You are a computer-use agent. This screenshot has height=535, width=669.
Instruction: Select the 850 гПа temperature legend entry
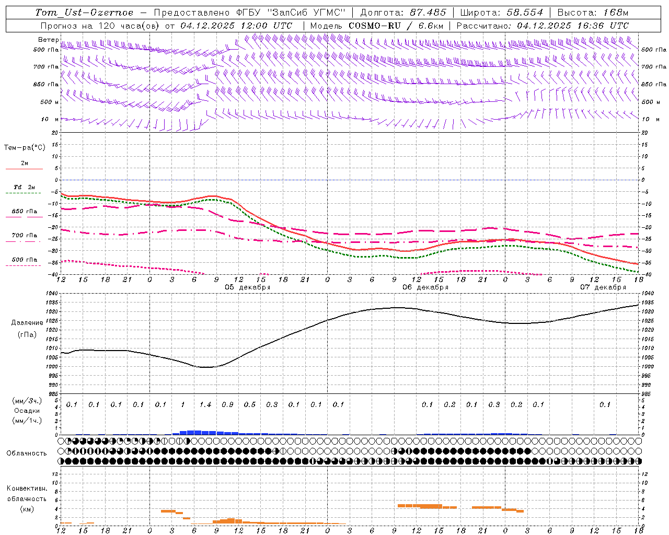[x=25, y=212]
